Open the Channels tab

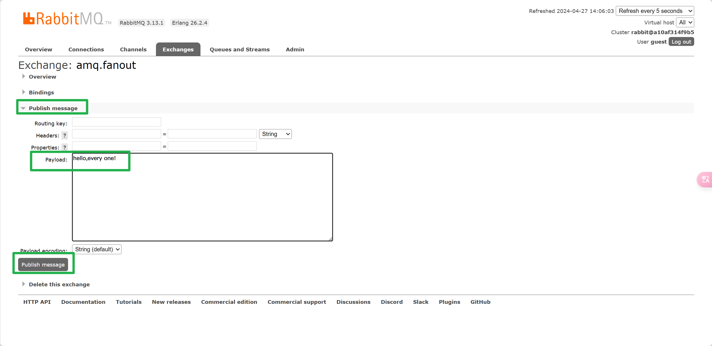(x=133, y=49)
